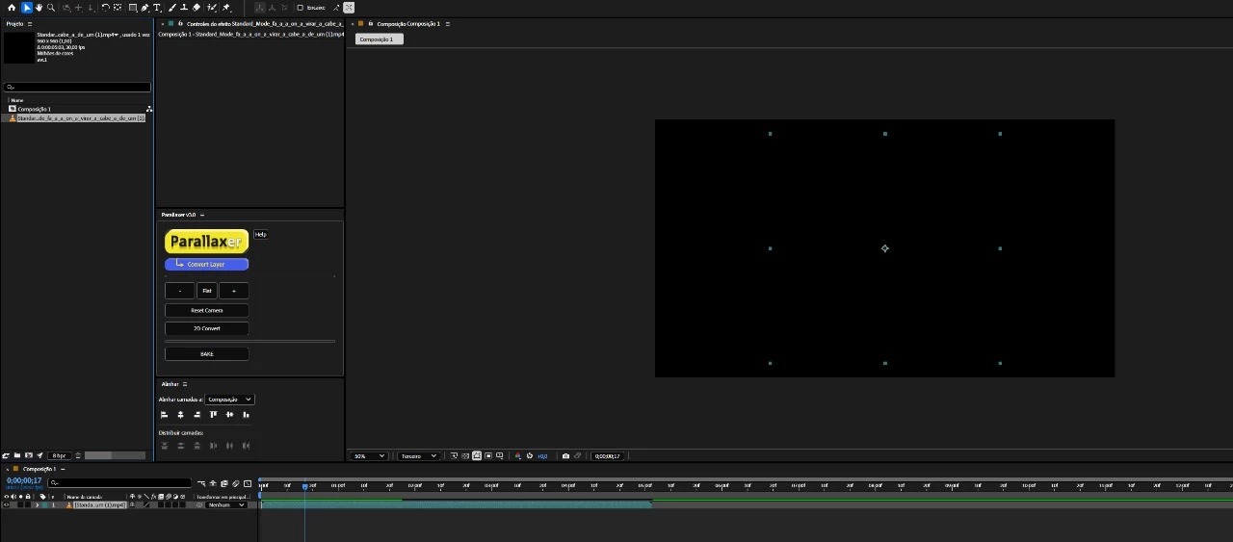Open the timeline Composição 1 panel menu

tap(63, 469)
